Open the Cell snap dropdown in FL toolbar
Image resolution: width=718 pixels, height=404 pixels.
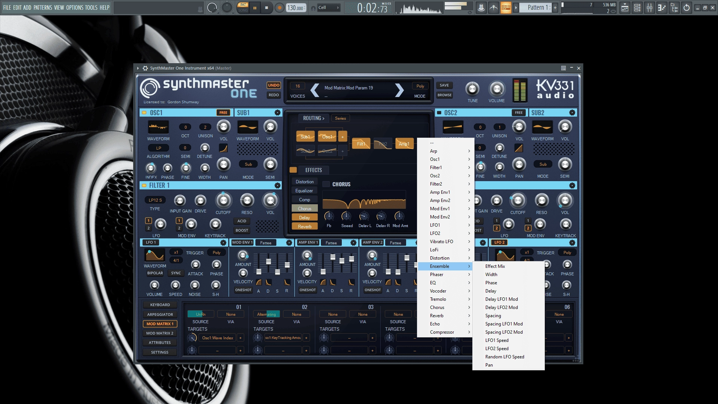[x=328, y=7]
